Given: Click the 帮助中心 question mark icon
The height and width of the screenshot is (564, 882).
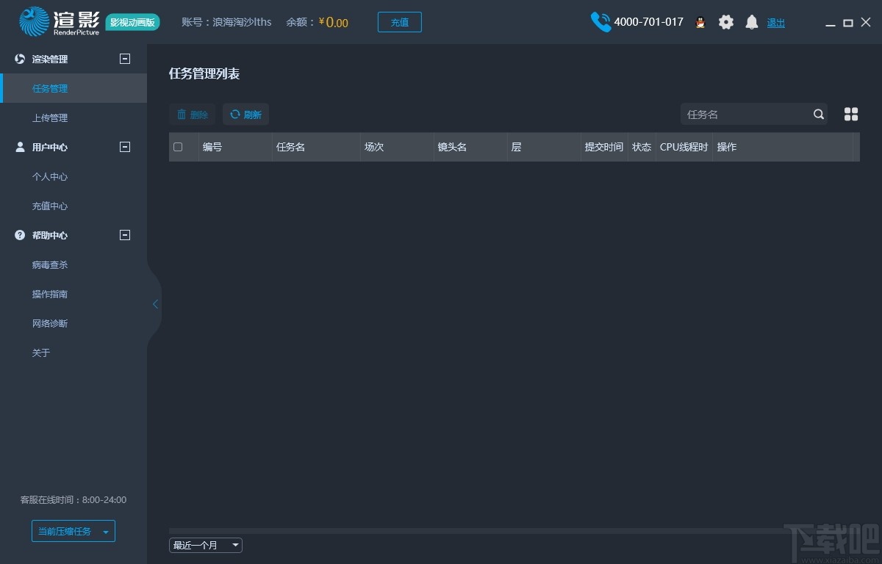Looking at the screenshot, I should tap(19, 235).
